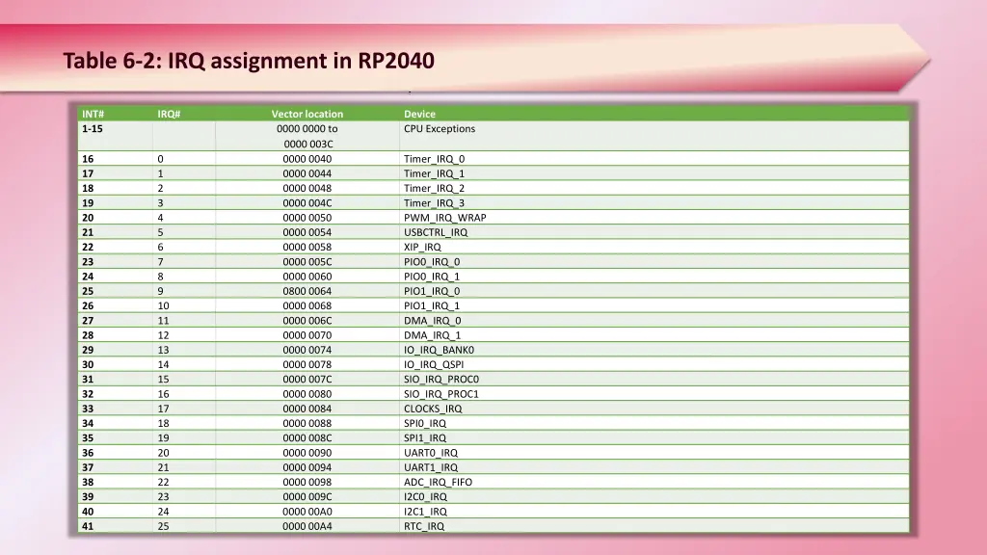Click IRQ# value '13' in IO_IRQ_BANK0 row
This screenshot has width=987, height=555.
click(163, 350)
